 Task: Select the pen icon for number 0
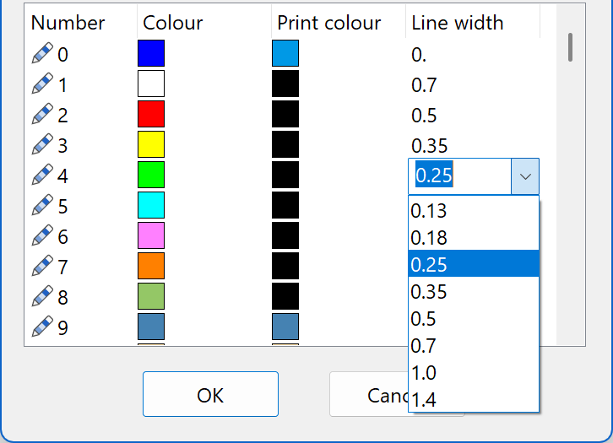(x=42, y=53)
